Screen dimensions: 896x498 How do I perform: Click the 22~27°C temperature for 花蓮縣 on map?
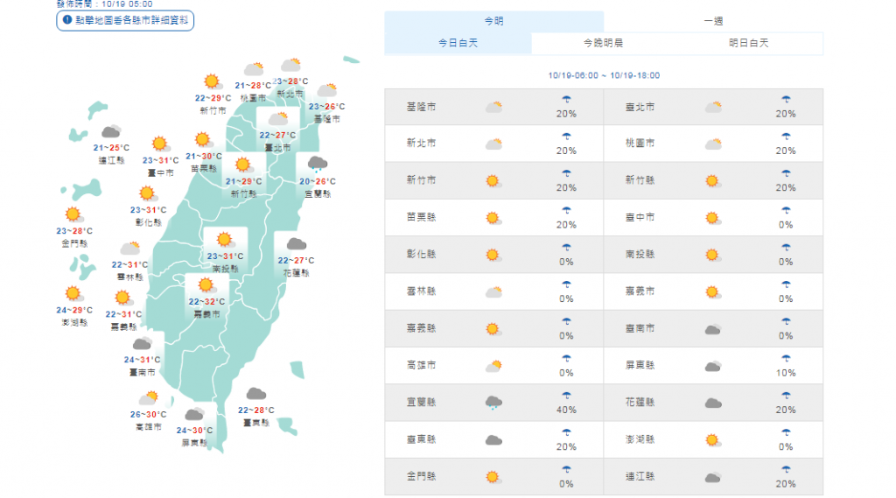pos(296,261)
